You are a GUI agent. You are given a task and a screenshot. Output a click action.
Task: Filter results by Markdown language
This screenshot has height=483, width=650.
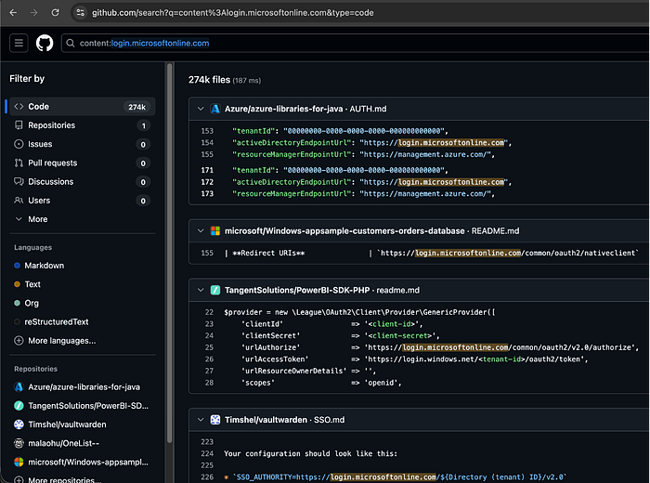coord(45,266)
